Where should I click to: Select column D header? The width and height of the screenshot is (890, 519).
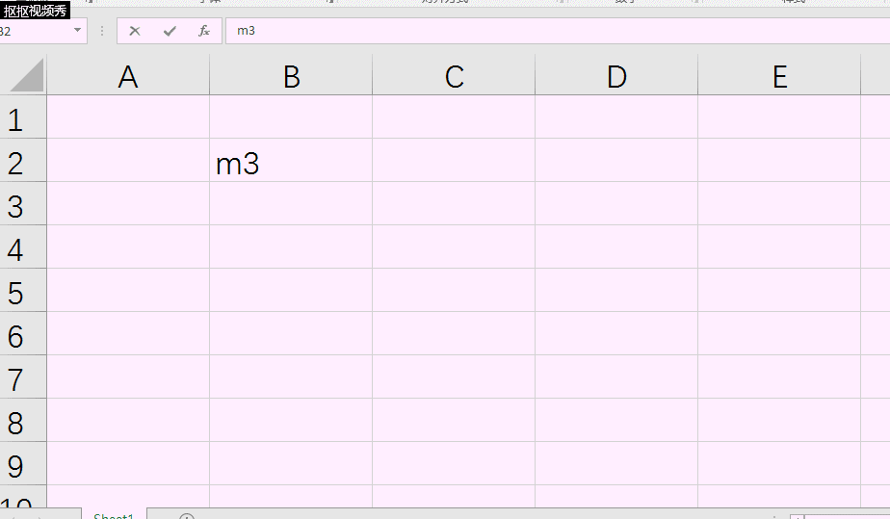[x=616, y=75]
